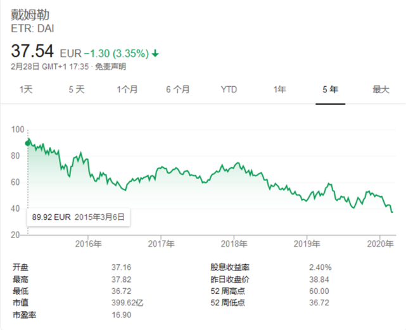Screen dimensions: 406x330
Task: Click the 60 y-axis label
Action: point(15,182)
